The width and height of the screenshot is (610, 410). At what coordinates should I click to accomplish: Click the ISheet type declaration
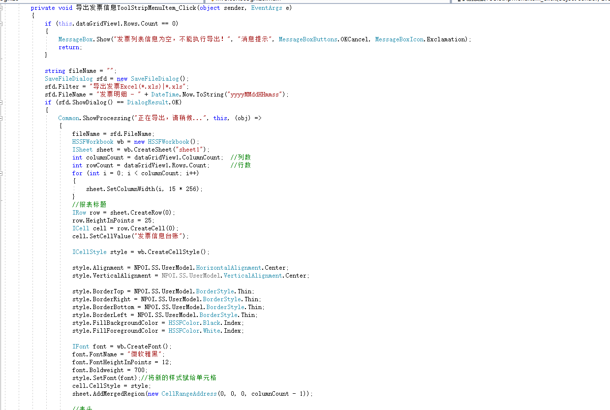click(x=82, y=150)
